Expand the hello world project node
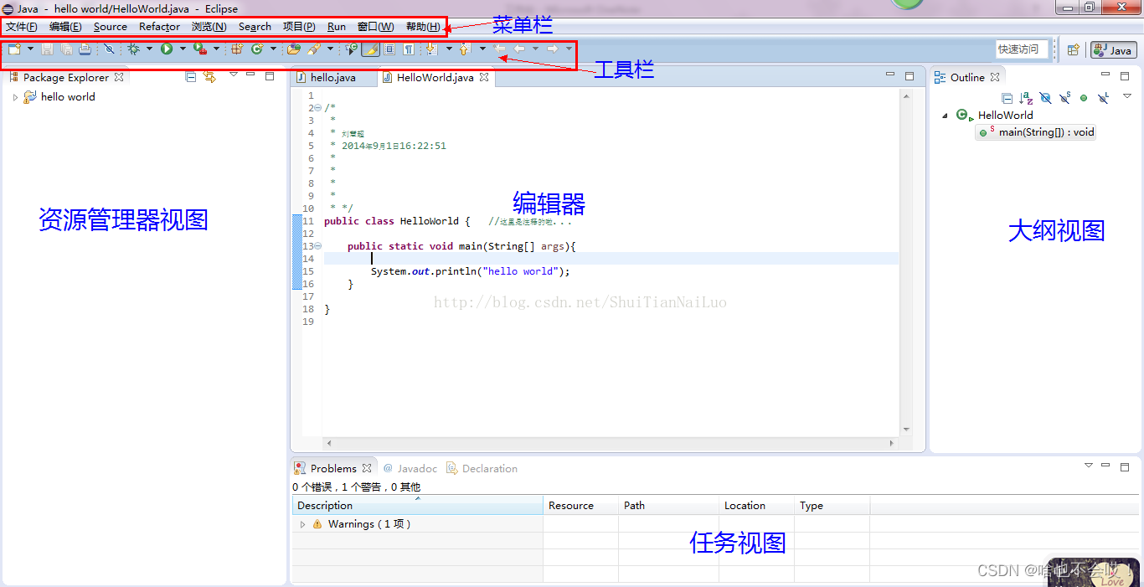The image size is (1144, 587). 15,97
